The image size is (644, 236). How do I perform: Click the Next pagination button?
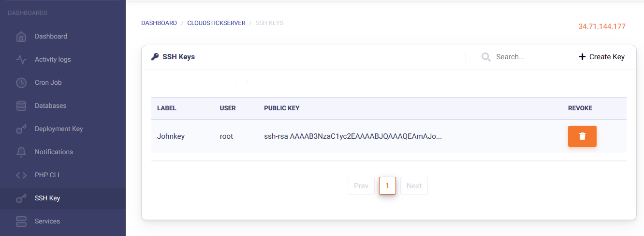pyautogui.click(x=414, y=186)
